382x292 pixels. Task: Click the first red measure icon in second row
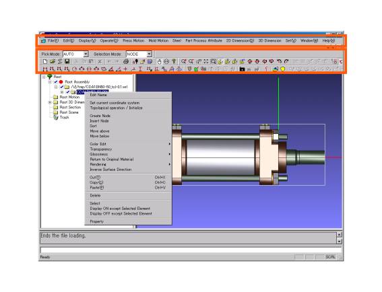click(x=45, y=69)
